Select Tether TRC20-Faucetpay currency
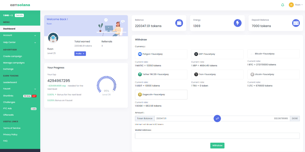 [161, 74]
